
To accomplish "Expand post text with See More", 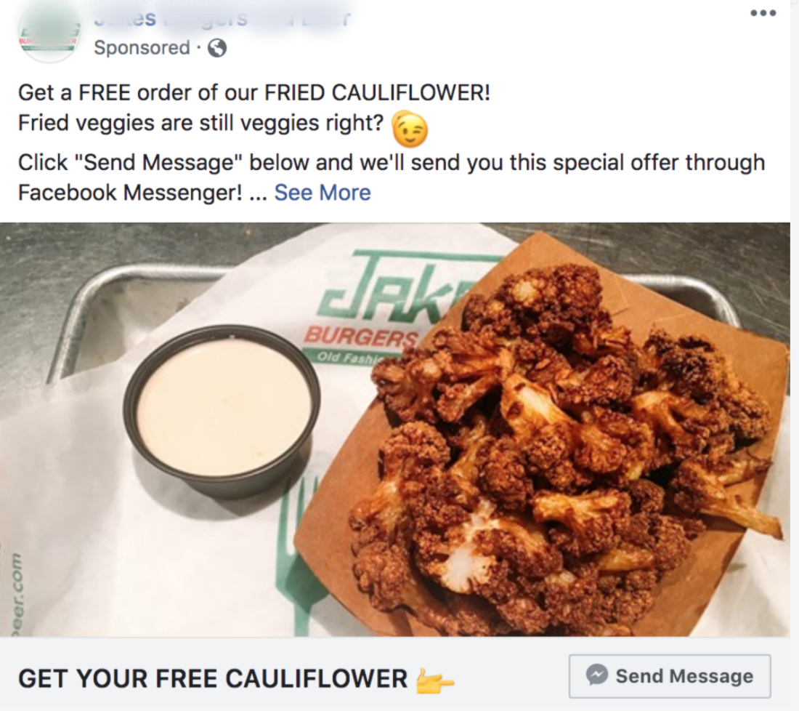I will coord(322,192).
